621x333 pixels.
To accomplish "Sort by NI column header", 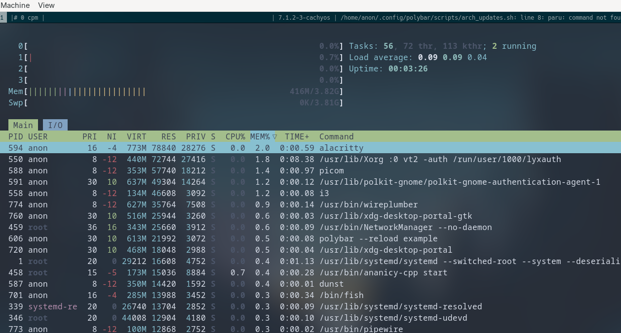I will [112, 136].
